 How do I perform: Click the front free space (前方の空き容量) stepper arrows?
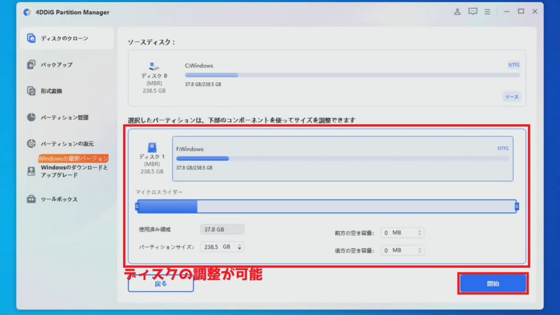pos(419,233)
